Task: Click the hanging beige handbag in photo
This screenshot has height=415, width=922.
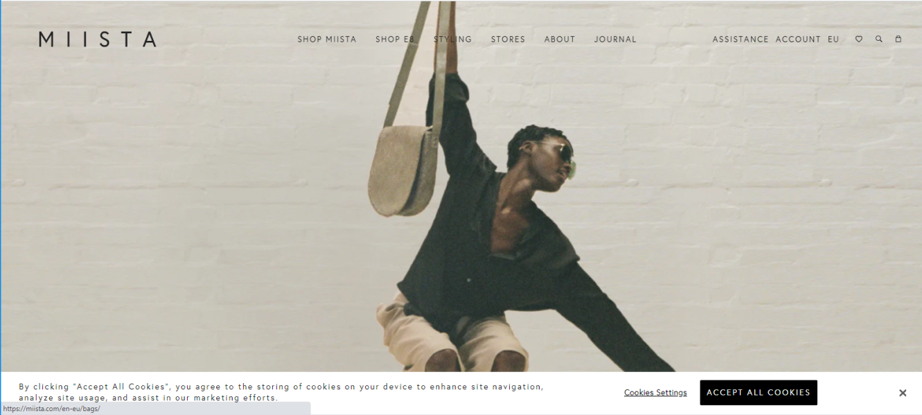Action: [x=402, y=170]
